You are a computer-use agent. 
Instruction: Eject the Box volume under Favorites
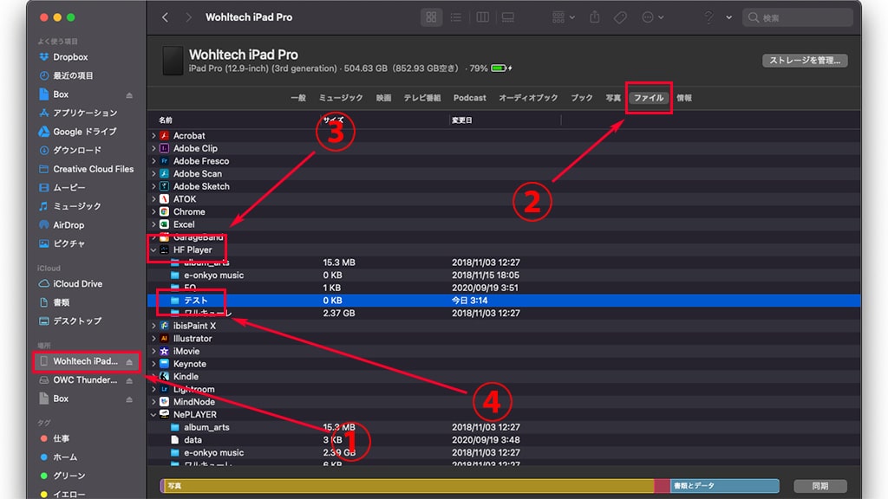129,95
